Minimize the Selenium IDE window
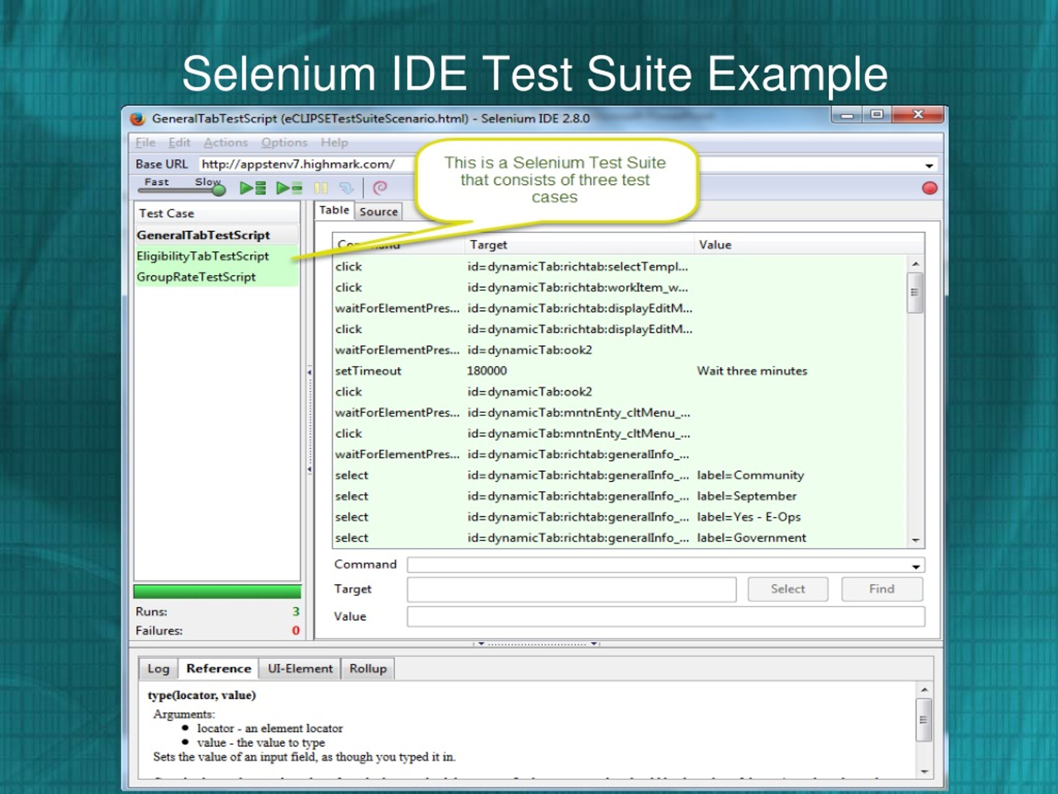This screenshot has height=794, width=1058. (x=847, y=115)
